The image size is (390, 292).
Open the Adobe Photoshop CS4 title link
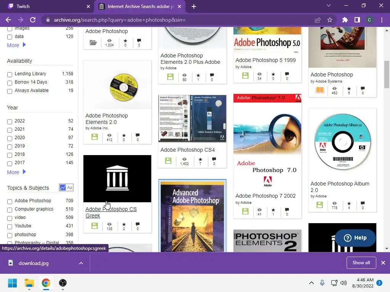pyautogui.click(x=187, y=150)
